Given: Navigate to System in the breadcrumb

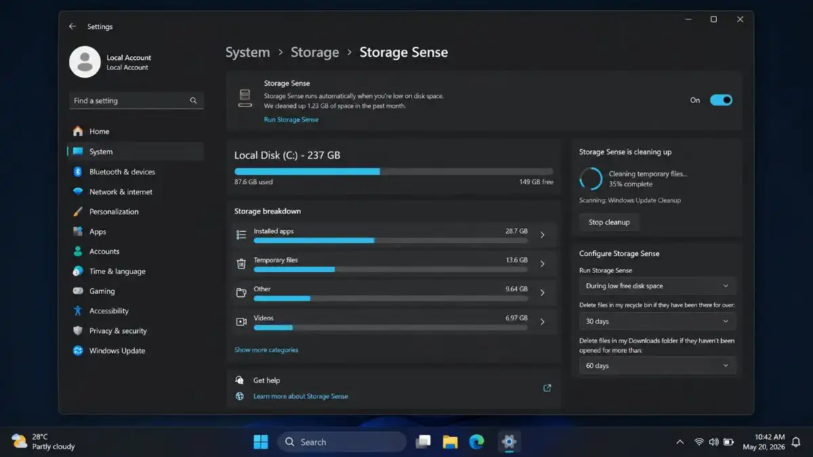Looking at the screenshot, I should 247,52.
